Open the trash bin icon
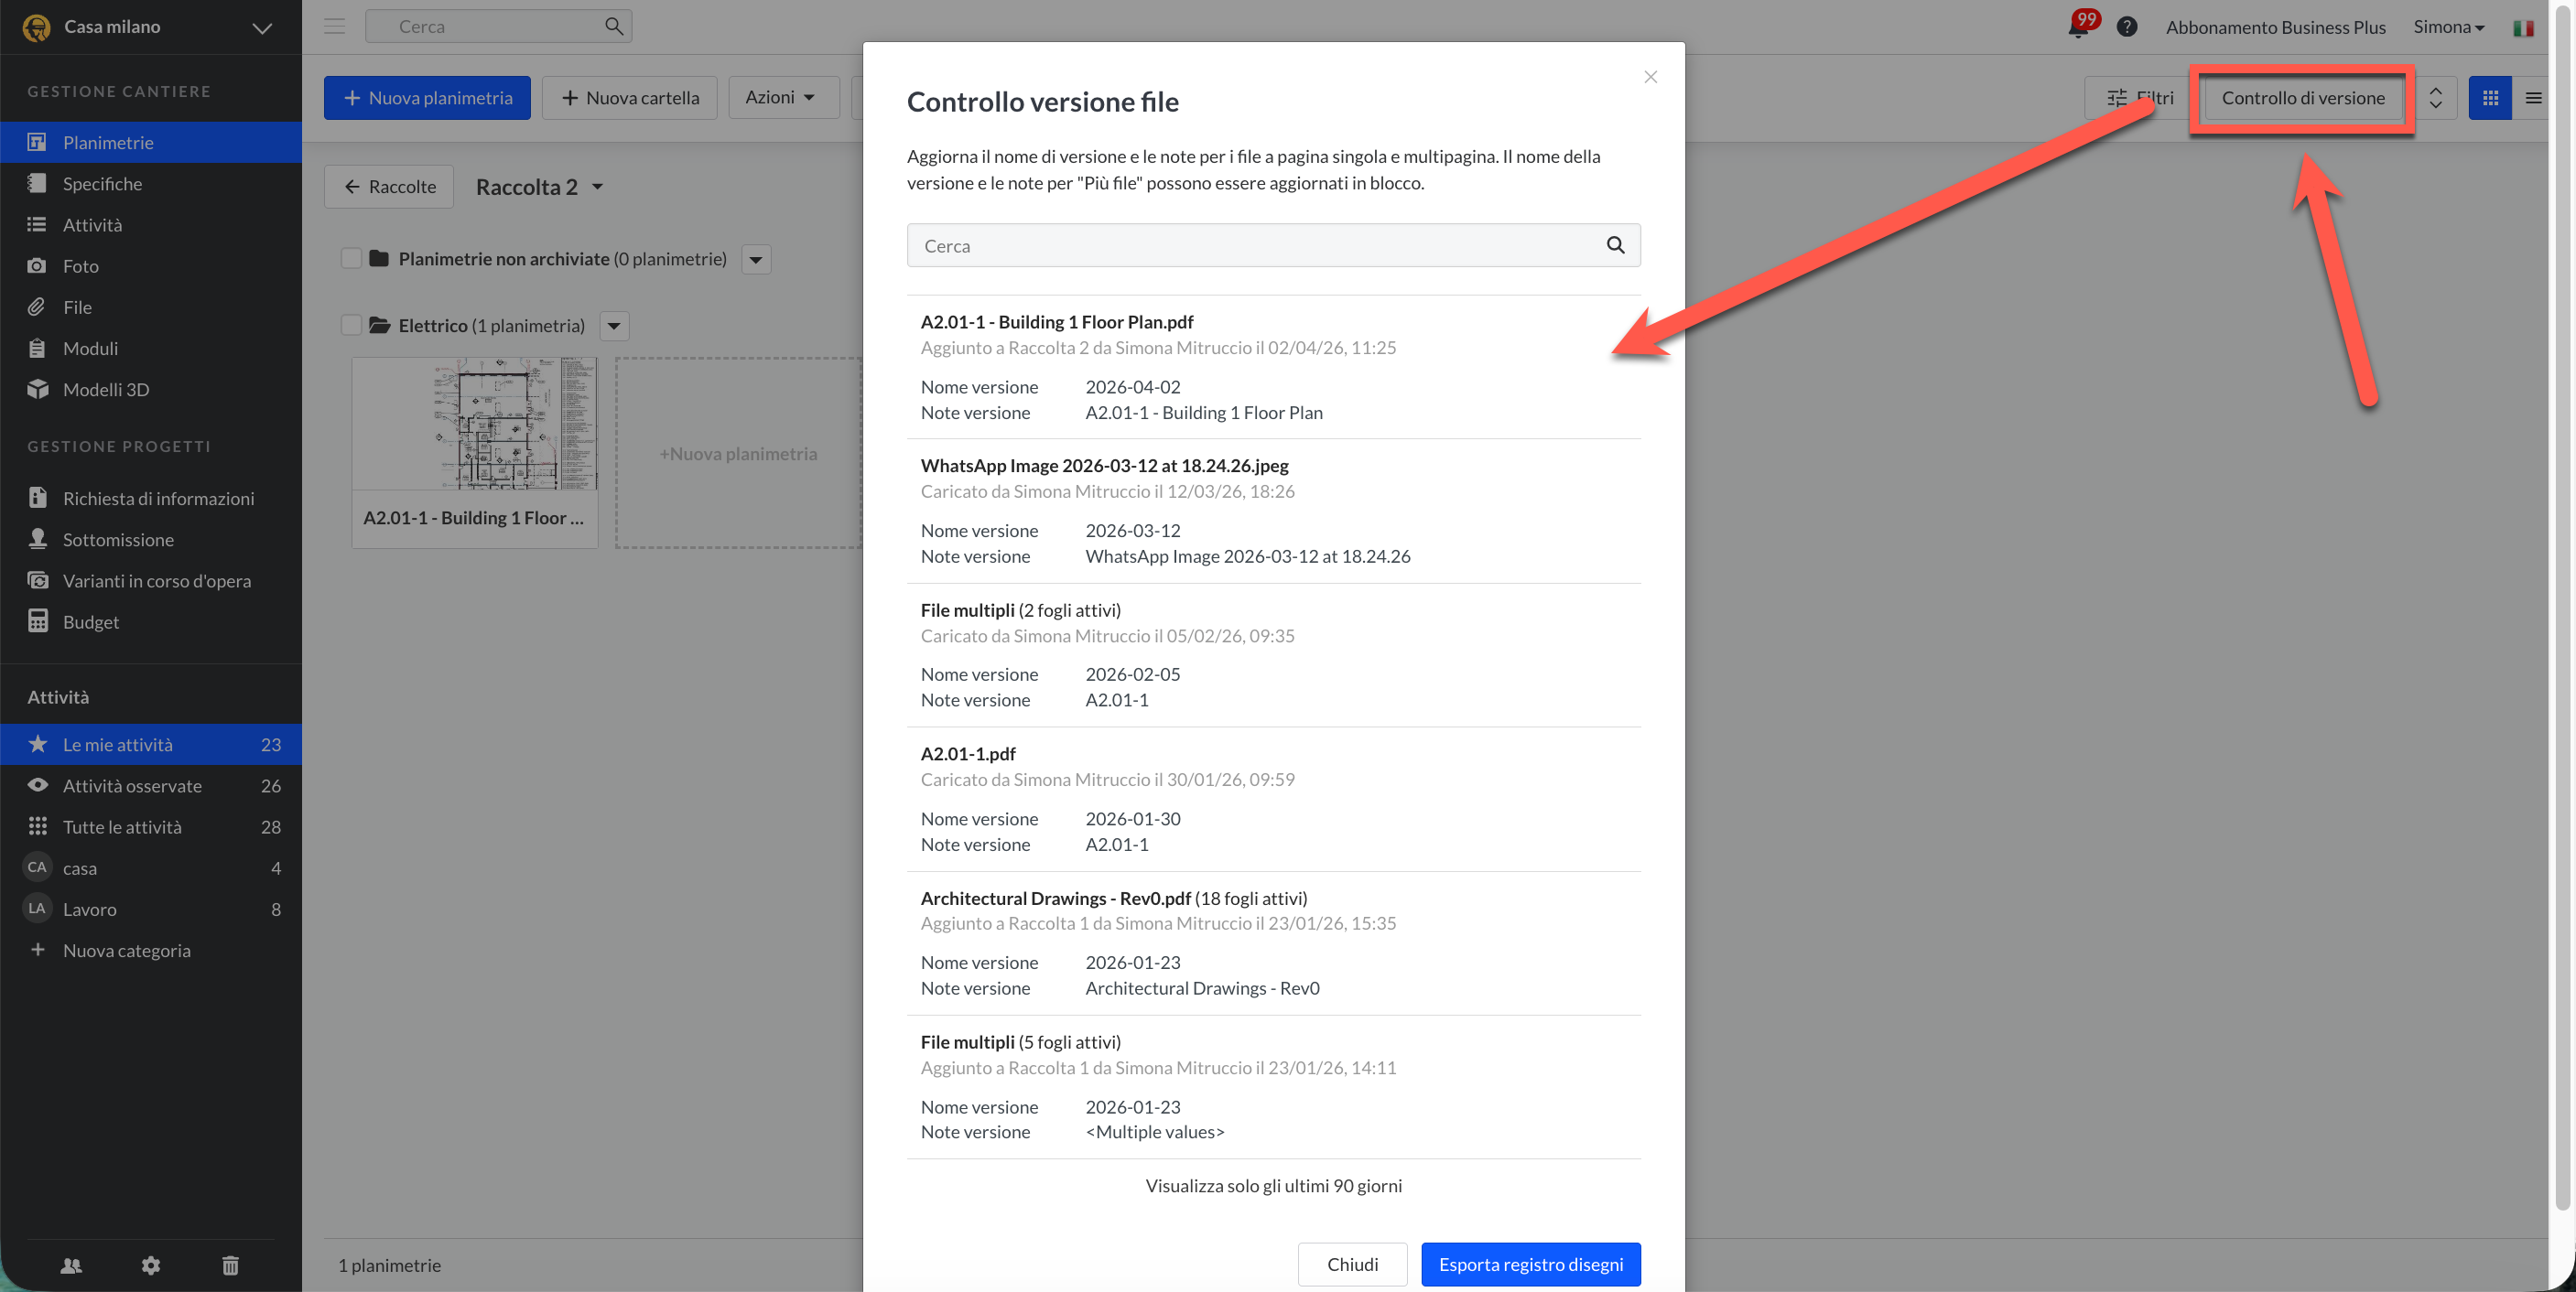Image resolution: width=2576 pixels, height=1292 pixels. (x=230, y=1265)
